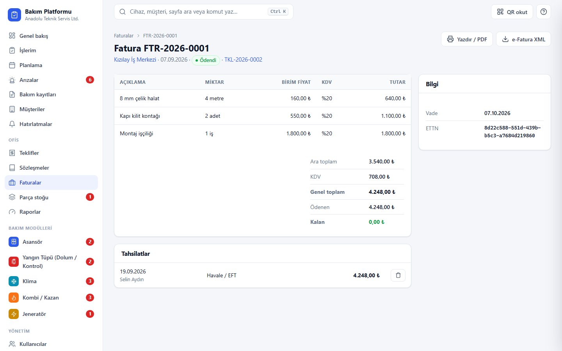Click the Faturalar breadcrumb
562x351 pixels.
tap(124, 35)
